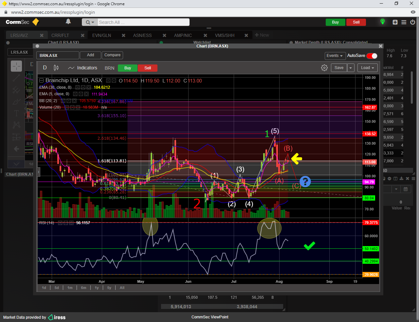Viewport: 419px width, 322px height.
Task: Remove the EMA 5 indicator
Action: 86,94
